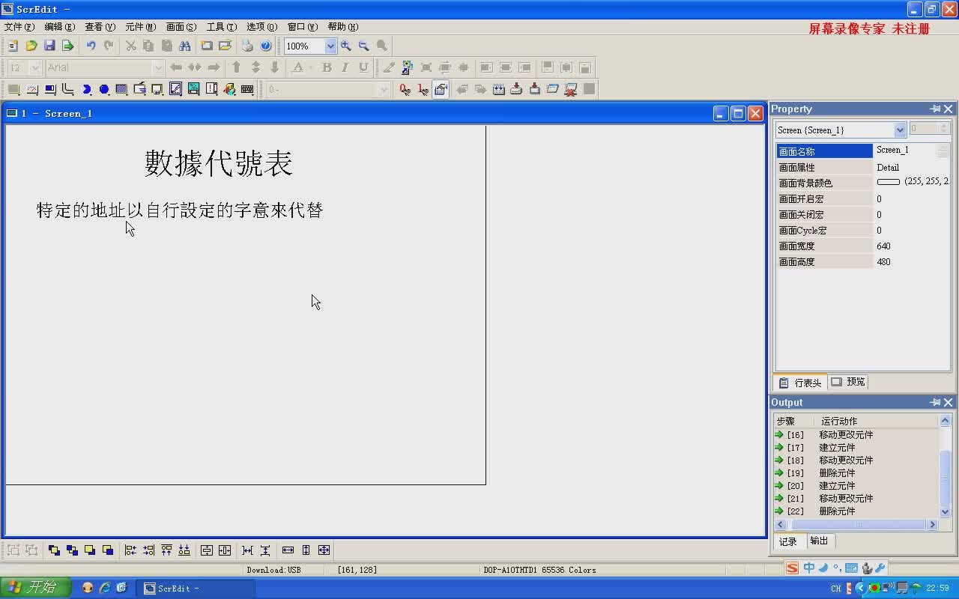Click the 画面宽度 value 640
This screenshot has height=599, width=959.
pyautogui.click(x=883, y=246)
